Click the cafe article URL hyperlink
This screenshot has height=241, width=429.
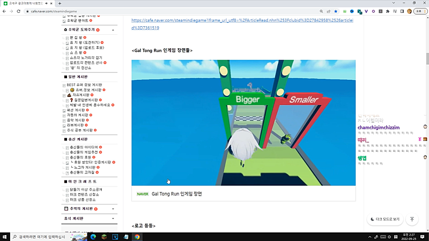(x=242, y=24)
